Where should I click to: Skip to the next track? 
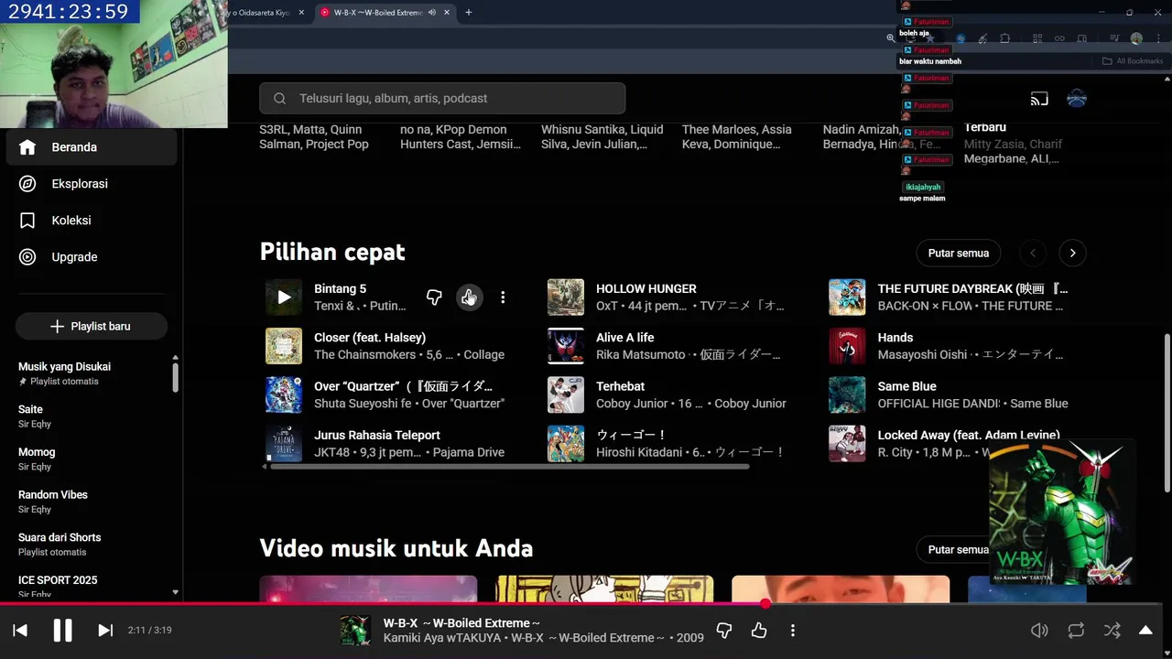(x=105, y=630)
